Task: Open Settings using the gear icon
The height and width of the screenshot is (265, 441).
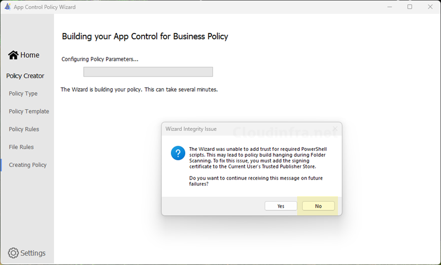Action: [13, 253]
